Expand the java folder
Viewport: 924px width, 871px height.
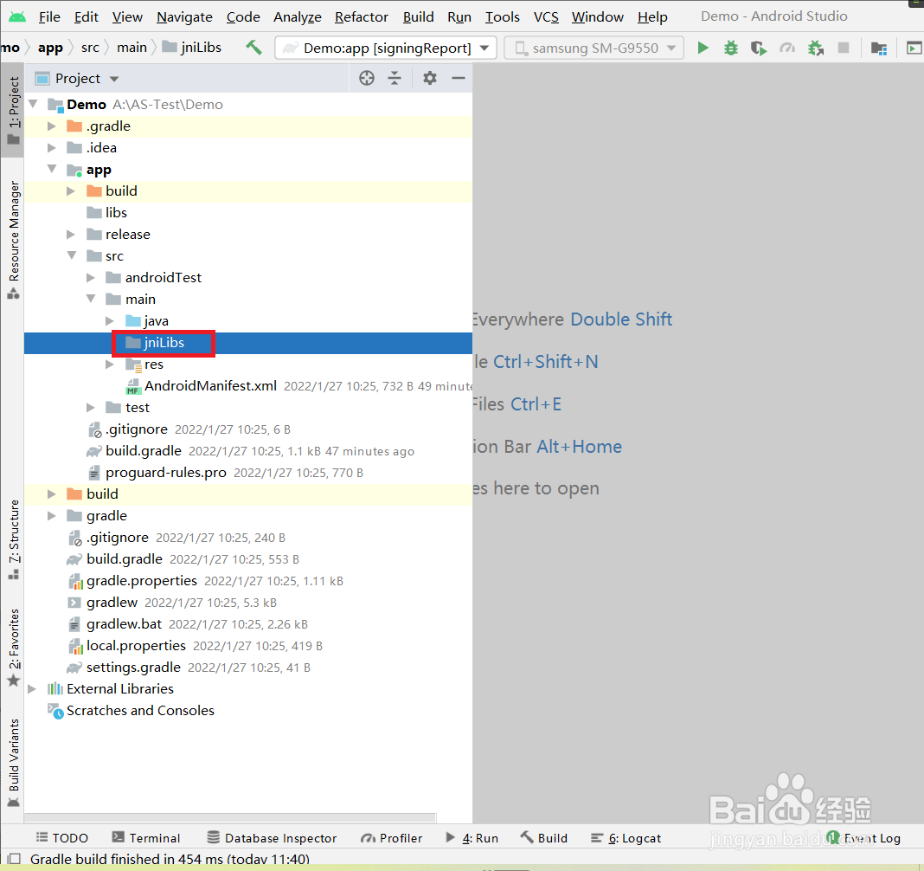coord(110,321)
